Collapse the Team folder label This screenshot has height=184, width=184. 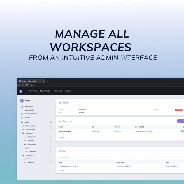27,122
